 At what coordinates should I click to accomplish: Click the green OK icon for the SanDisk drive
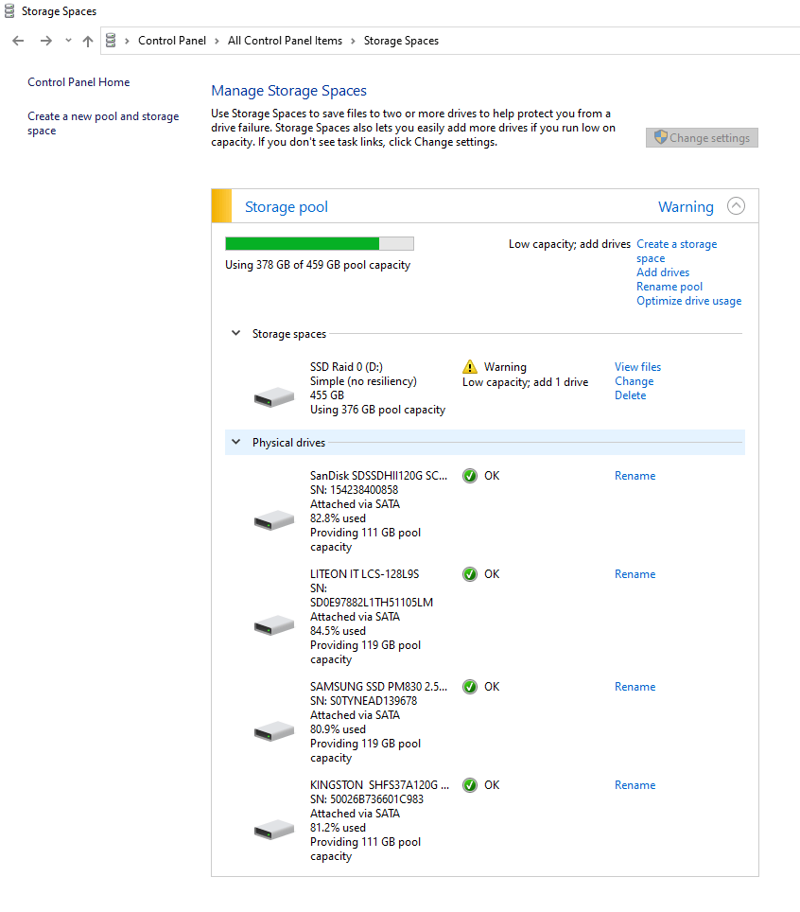(470, 476)
